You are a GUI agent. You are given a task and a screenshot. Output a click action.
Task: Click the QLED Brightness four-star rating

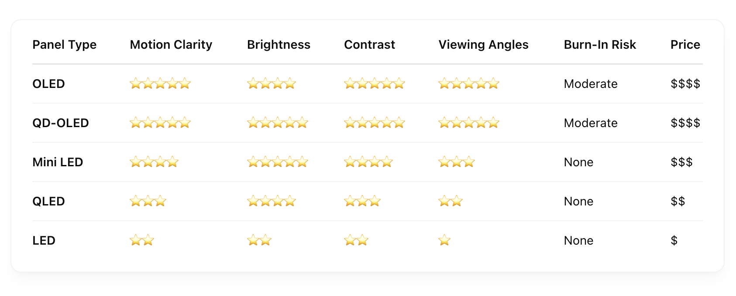click(272, 201)
